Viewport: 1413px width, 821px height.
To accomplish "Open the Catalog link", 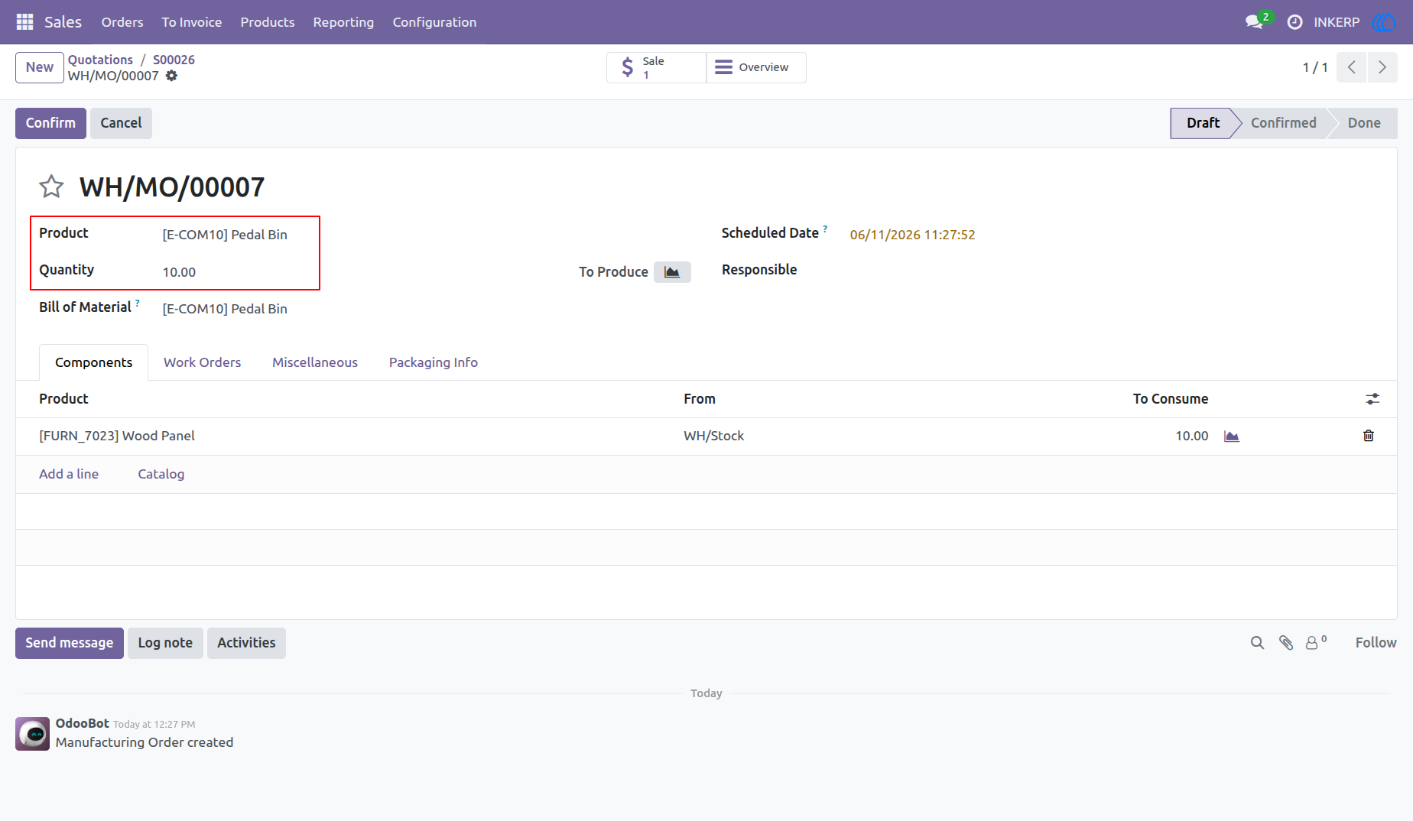I will 161,474.
